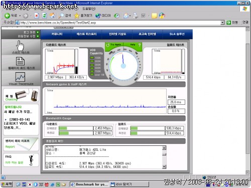The width and height of the screenshot is (251, 188).
Task: Open the Back button history dropdown
Action: [x=20, y=16]
